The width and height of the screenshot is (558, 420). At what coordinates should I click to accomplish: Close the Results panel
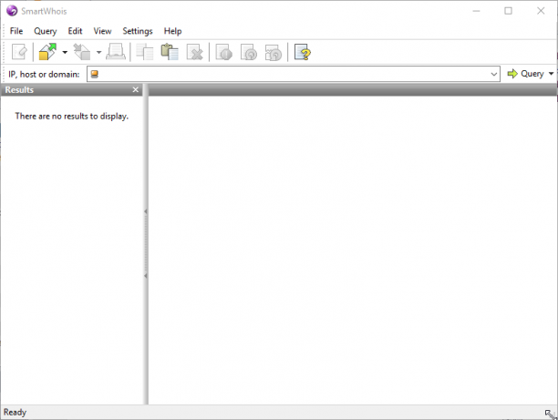(135, 89)
